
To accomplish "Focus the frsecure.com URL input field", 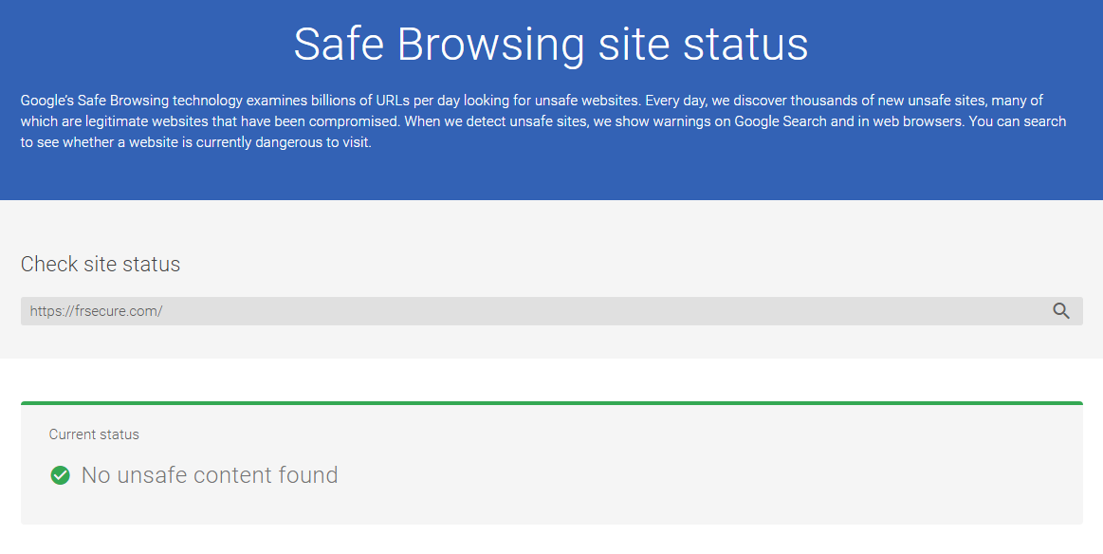I will click(x=552, y=311).
